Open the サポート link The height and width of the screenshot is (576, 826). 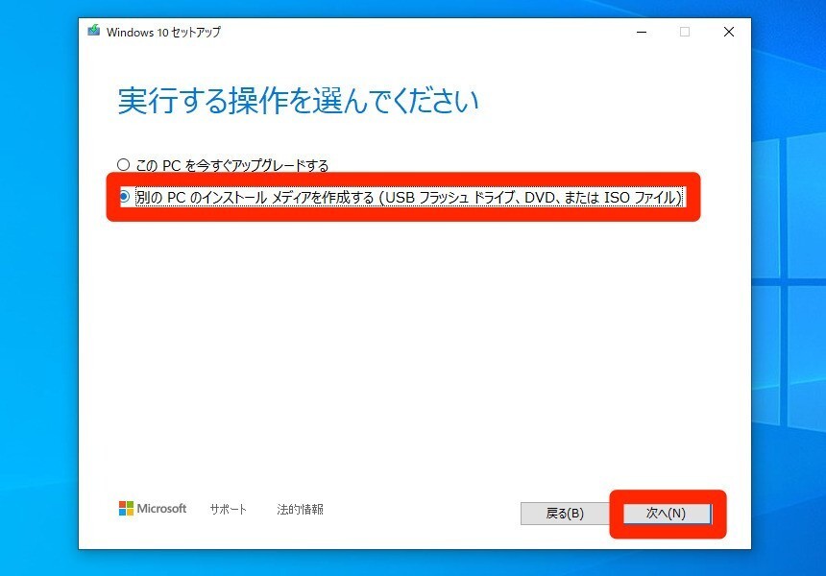[228, 509]
